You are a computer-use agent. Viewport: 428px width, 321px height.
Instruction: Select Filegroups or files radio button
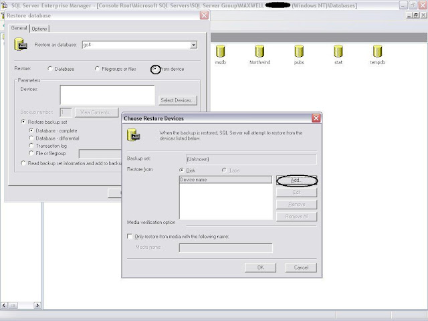97,69
